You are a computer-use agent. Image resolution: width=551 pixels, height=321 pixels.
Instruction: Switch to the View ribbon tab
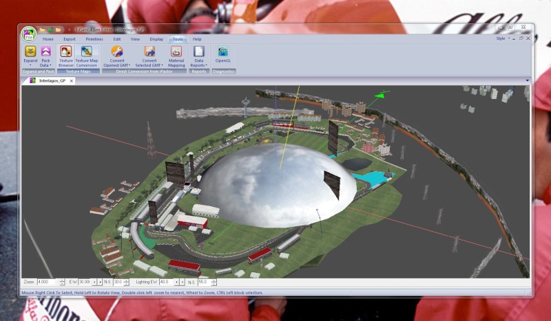point(135,39)
